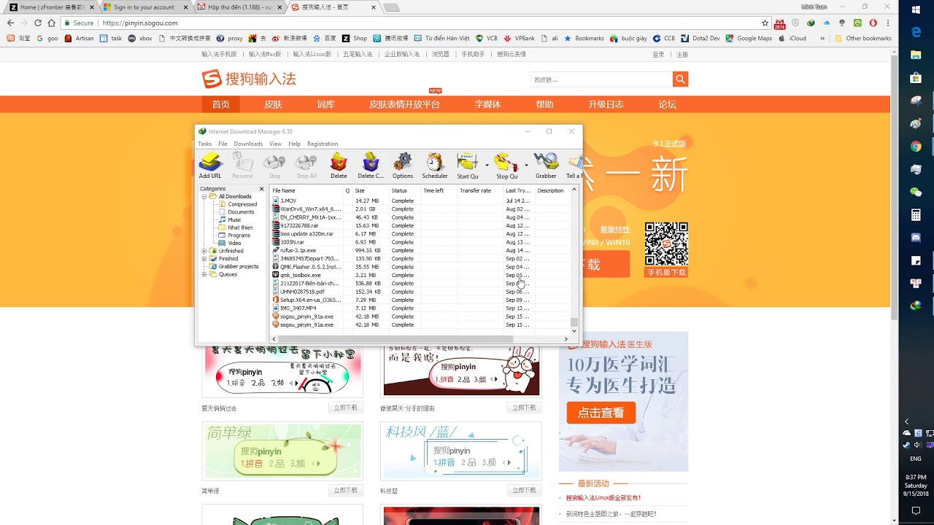Image resolution: width=934 pixels, height=525 pixels.
Task: Expand the Unfinished category node
Action: pyautogui.click(x=204, y=251)
